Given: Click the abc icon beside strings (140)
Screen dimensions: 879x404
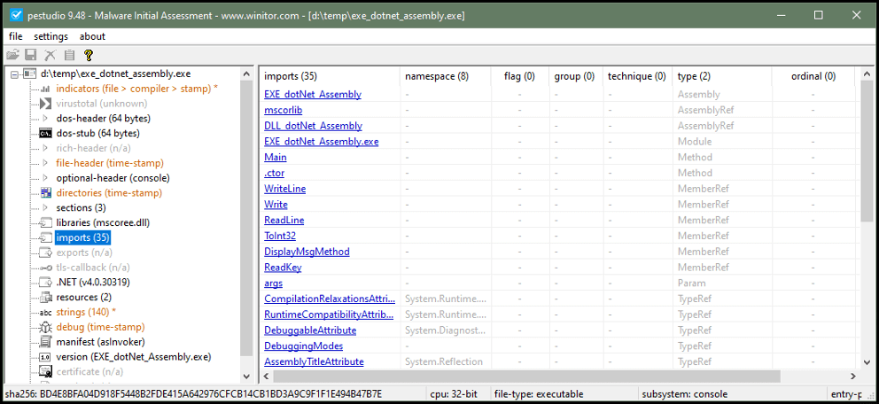Looking at the screenshot, I should [x=45, y=312].
